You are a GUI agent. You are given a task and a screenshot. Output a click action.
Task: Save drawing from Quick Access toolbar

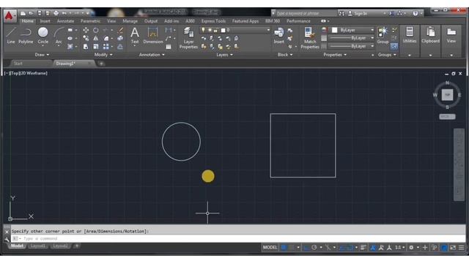point(39,13)
